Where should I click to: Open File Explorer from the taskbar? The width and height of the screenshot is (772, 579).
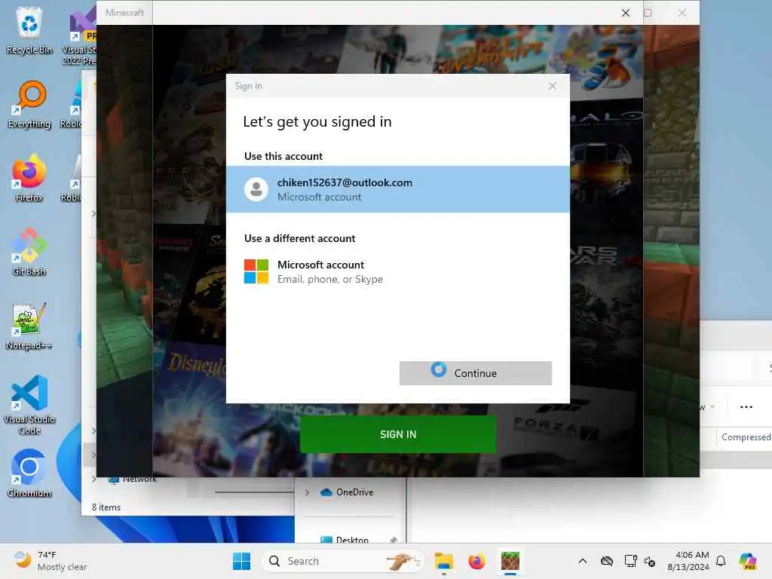point(443,561)
